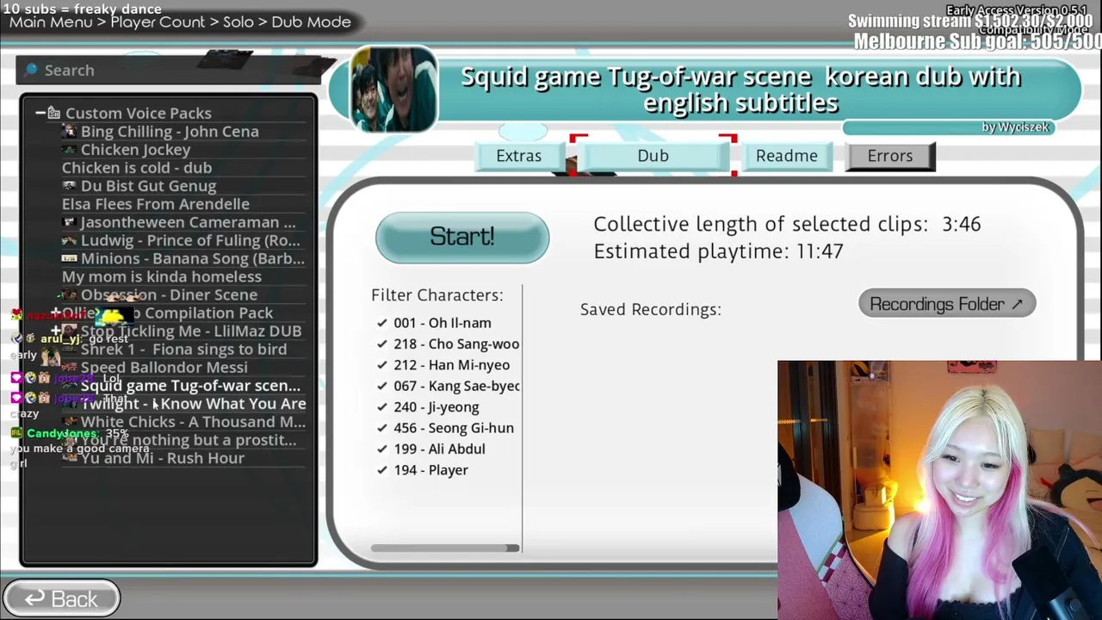Toggle the 240 - Ji-yeong character filter
The width and height of the screenshot is (1102, 620).
pyautogui.click(x=382, y=407)
